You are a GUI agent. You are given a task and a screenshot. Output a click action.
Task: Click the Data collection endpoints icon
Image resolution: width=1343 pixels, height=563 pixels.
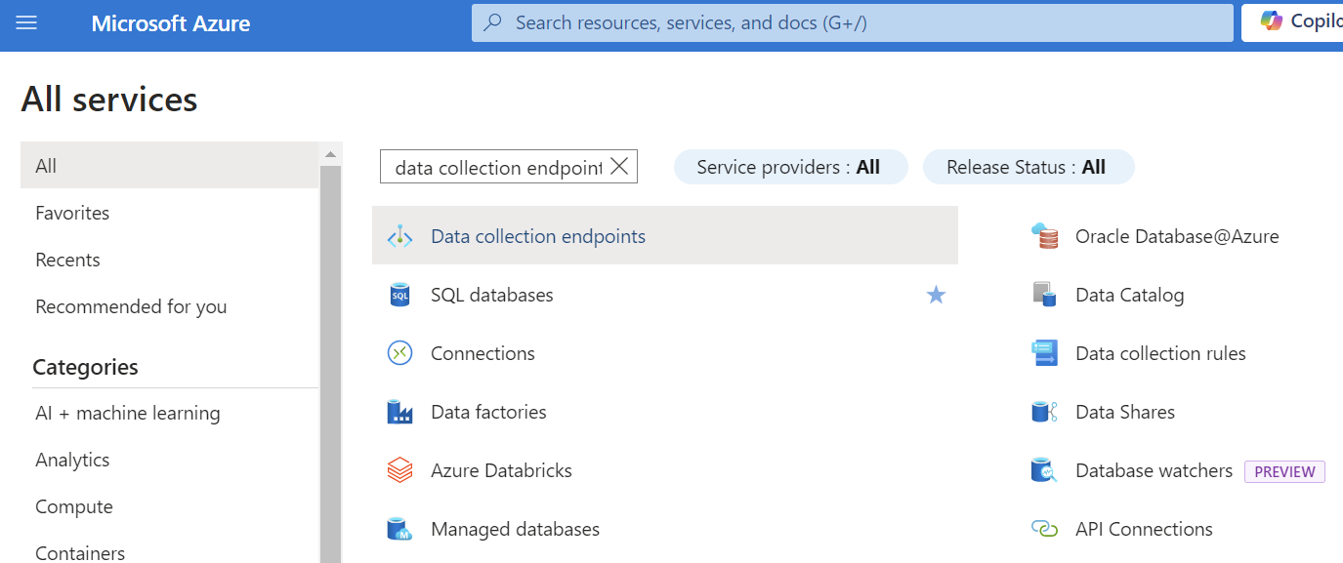(x=400, y=236)
